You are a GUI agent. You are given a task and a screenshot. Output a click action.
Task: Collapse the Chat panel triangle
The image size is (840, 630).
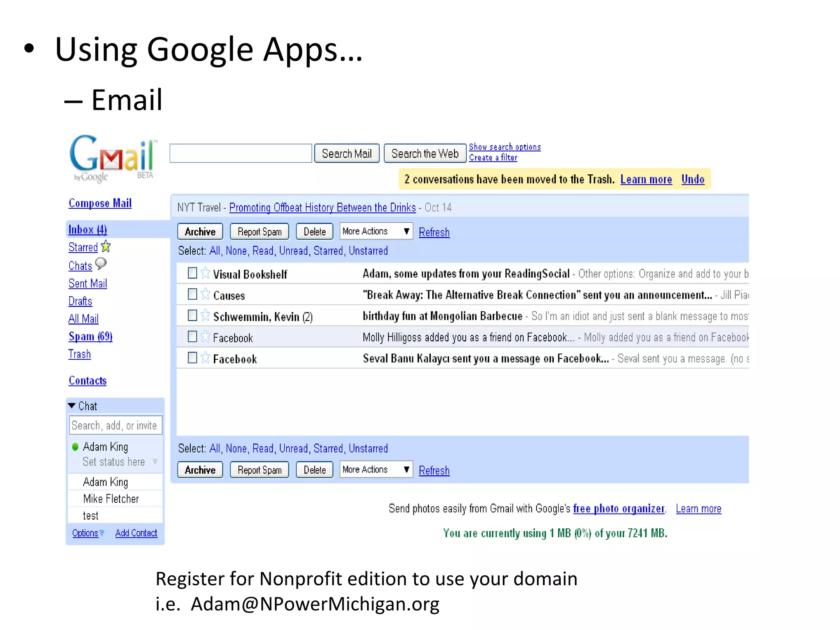72,406
